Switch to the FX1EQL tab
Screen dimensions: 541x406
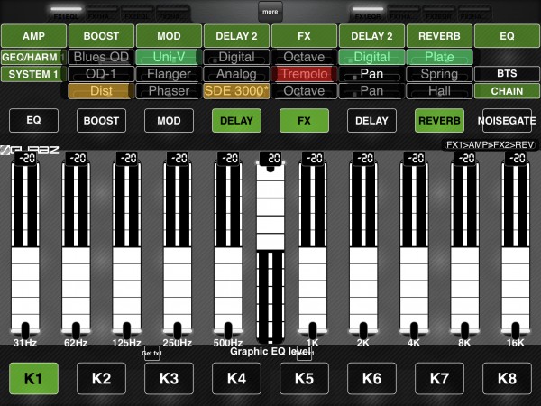pos(66,14)
